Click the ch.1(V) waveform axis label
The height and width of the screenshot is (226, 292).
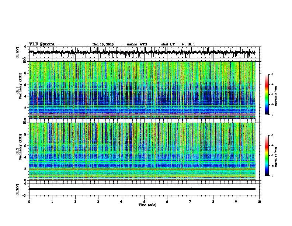coord(18,52)
